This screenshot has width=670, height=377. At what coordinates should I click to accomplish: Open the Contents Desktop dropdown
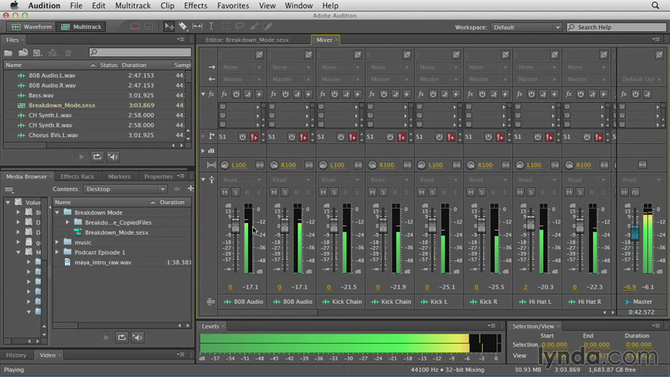[x=125, y=189]
